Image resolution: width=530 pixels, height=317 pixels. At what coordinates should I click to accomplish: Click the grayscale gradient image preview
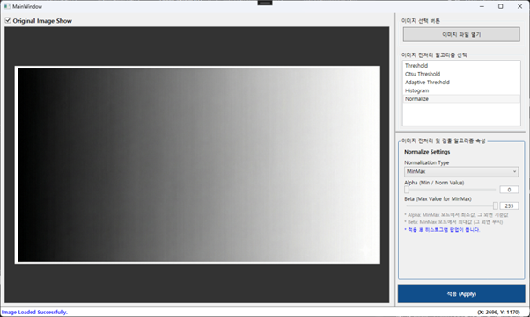pyautogui.click(x=198, y=165)
